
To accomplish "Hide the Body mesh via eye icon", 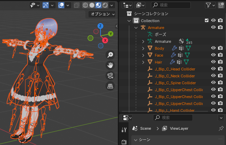I will [x=213, y=48].
